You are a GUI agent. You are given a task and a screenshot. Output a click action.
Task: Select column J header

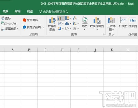pyautogui.click(x=95, y=50)
